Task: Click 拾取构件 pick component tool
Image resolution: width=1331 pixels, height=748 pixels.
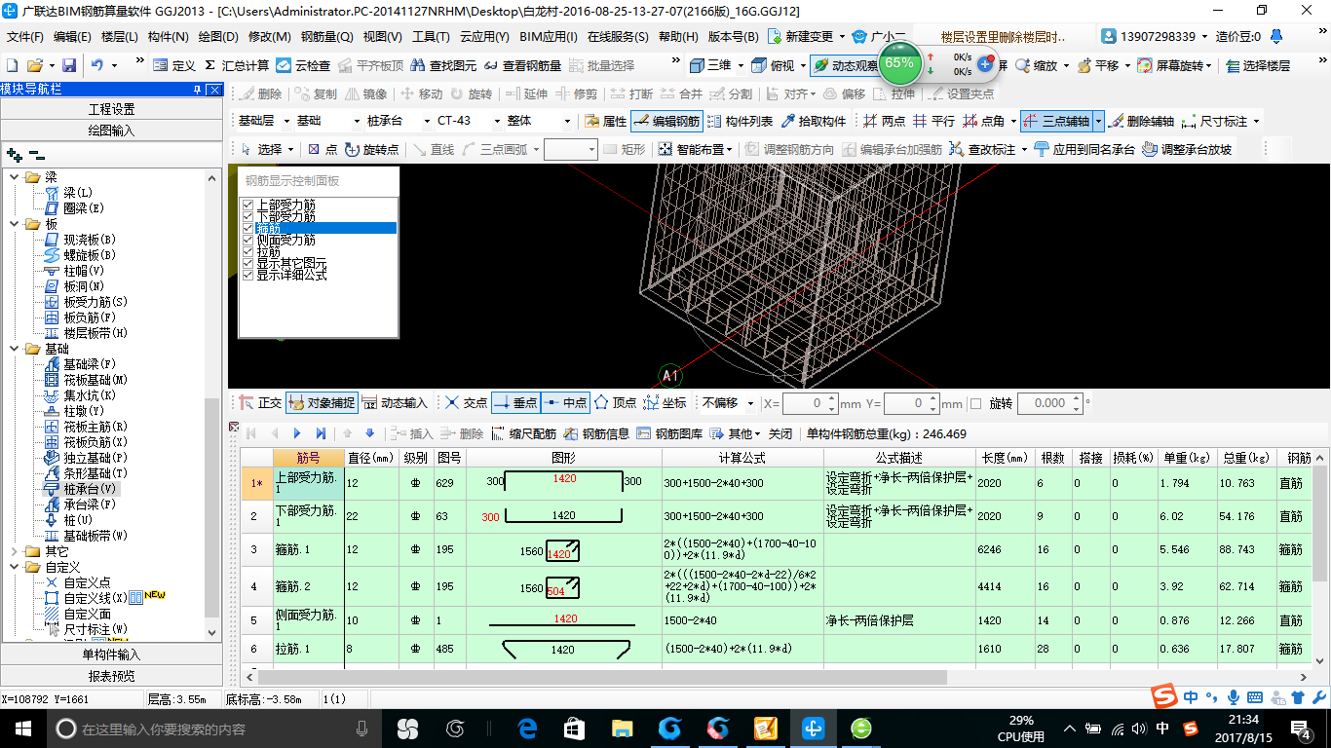Action: (813, 122)
